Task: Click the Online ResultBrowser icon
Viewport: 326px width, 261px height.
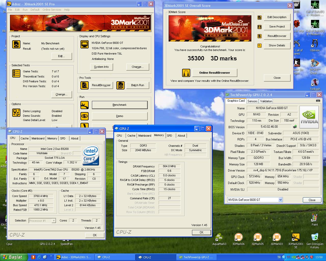Action: point(186,73)
